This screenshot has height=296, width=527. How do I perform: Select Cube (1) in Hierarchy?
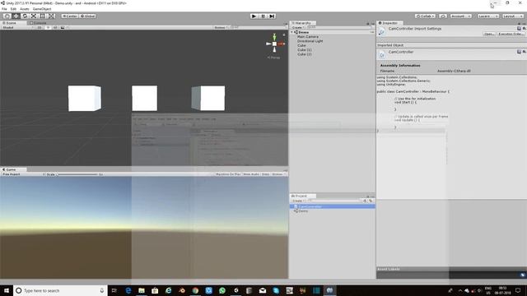tap(304, 49)
